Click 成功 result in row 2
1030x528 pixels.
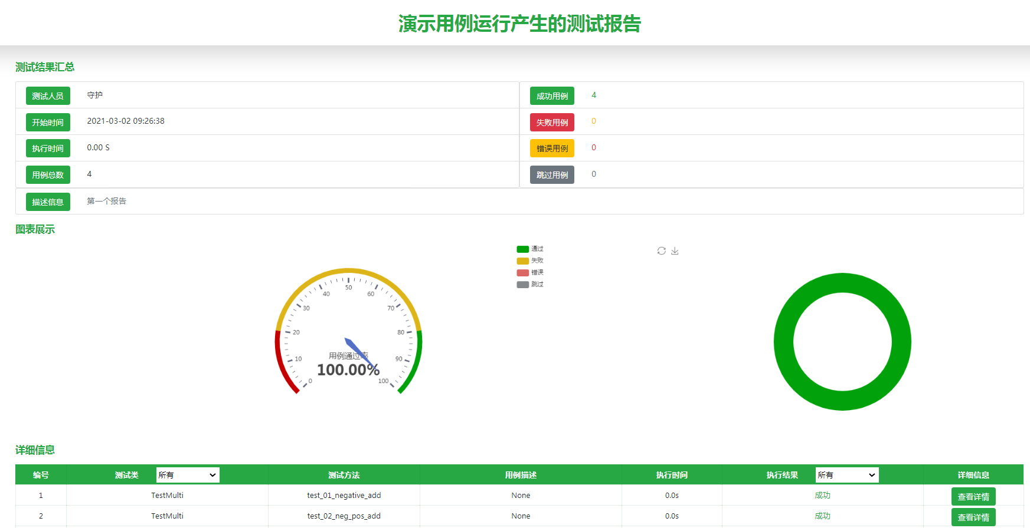click(822, 516)
